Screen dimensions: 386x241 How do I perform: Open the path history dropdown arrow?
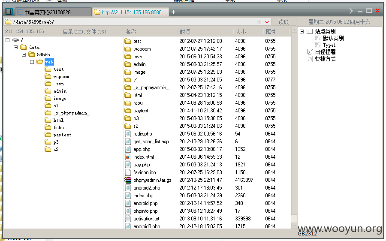coord(267,22)
